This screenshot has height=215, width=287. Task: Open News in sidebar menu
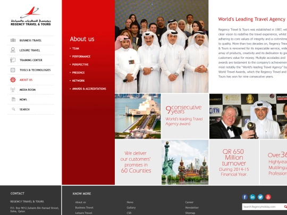pyautogui.click(x=23, y=100)
